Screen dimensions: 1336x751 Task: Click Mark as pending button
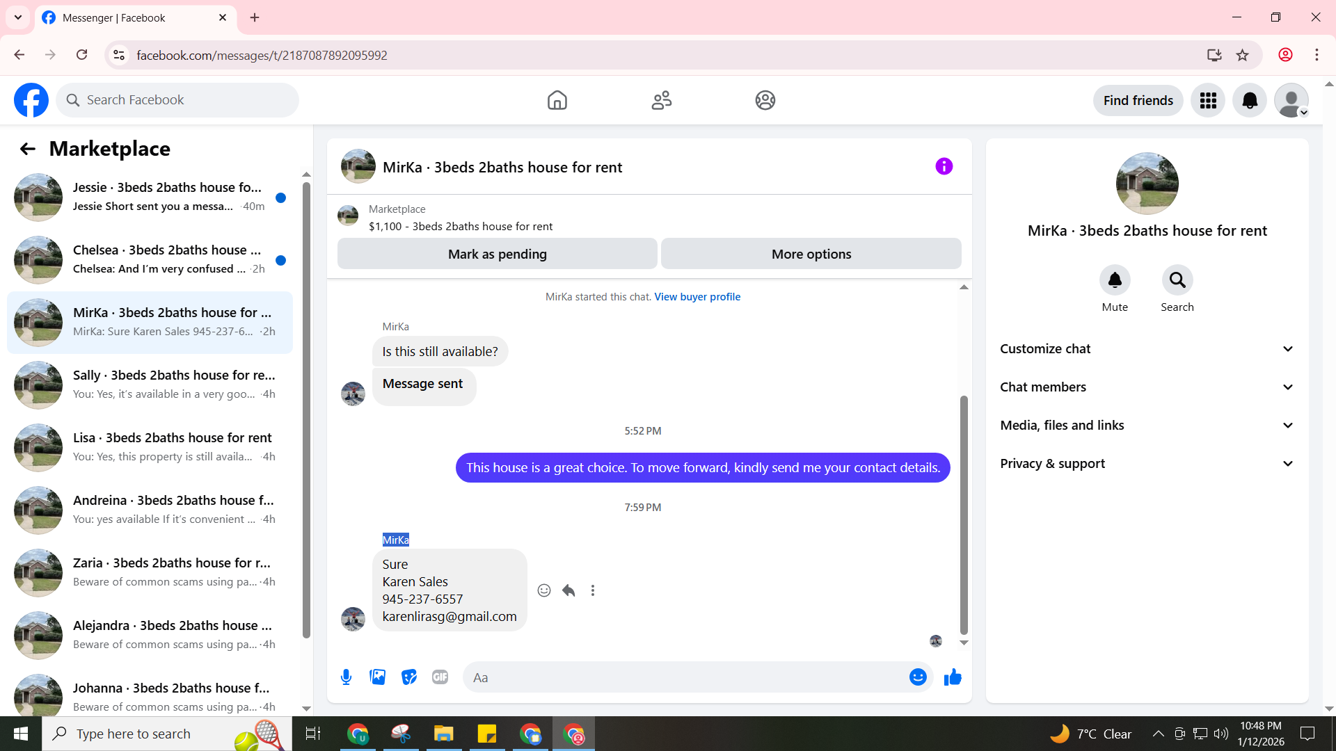tap(497, 254)
